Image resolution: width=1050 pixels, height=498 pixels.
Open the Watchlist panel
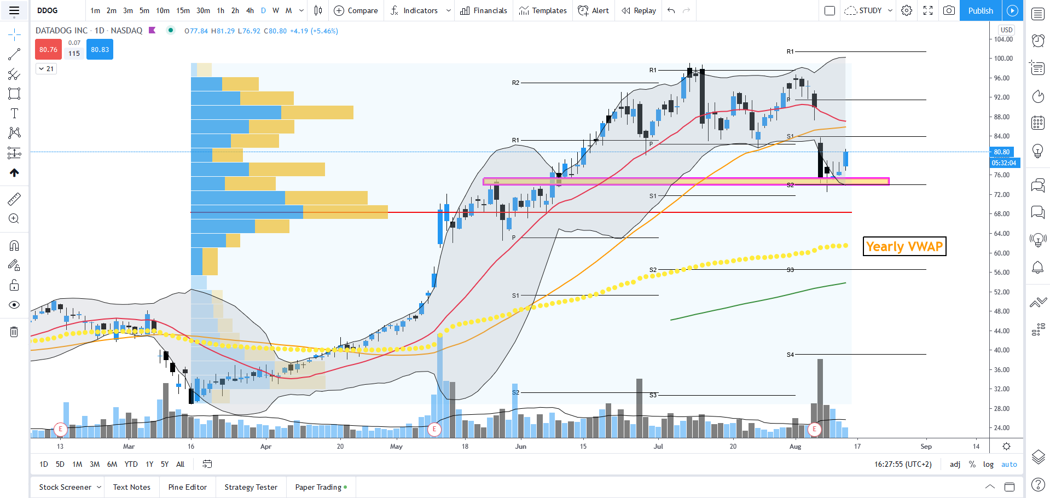[x=1038, y=14]
